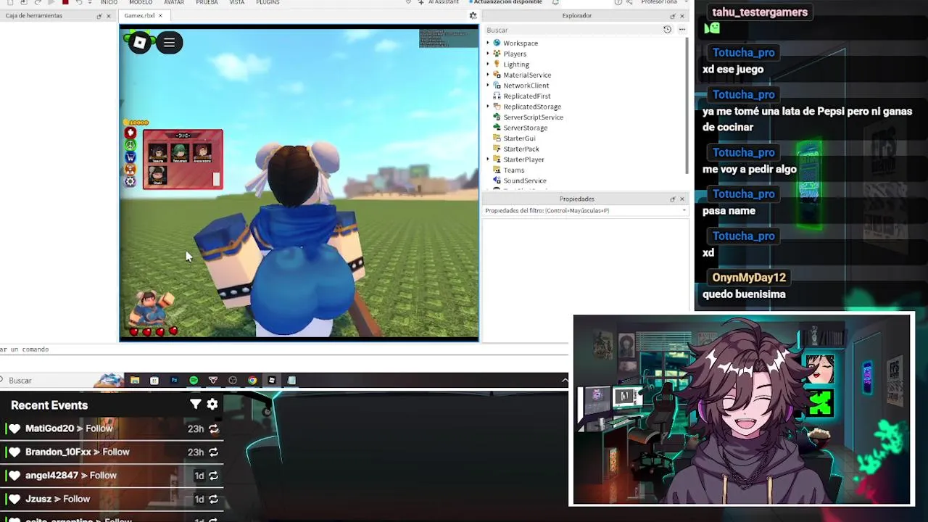The width and height of the screenshot is (928, 522).
Task: Select StarterPack in Explorador
Action: (521, 149)
